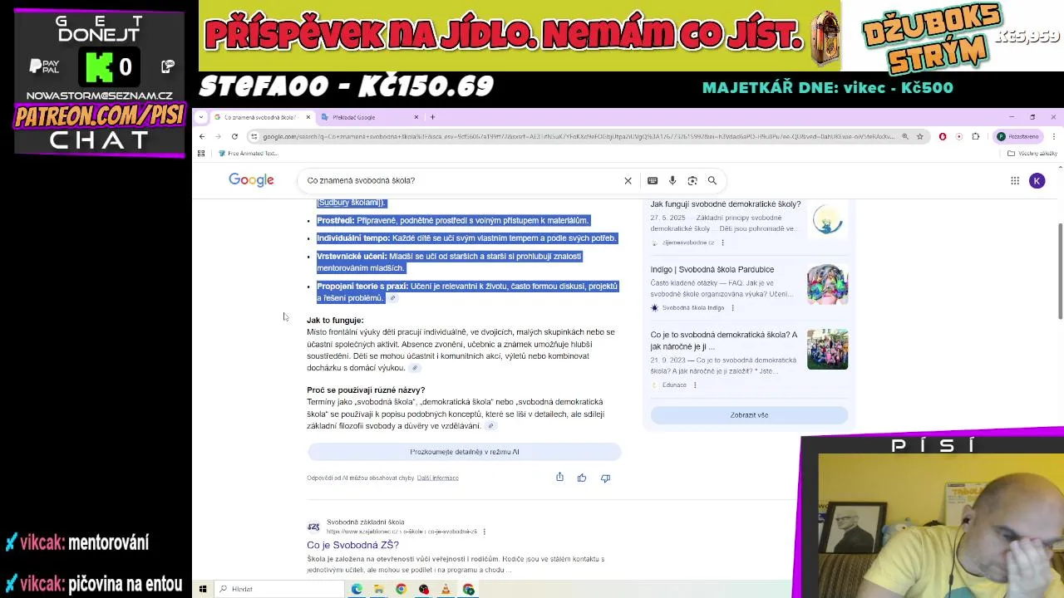1064x598 pixels.
Task: Close the Překladač Google tab
Action: point(416,117)
